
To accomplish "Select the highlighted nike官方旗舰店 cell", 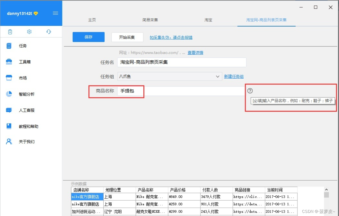I will point(87,197).
